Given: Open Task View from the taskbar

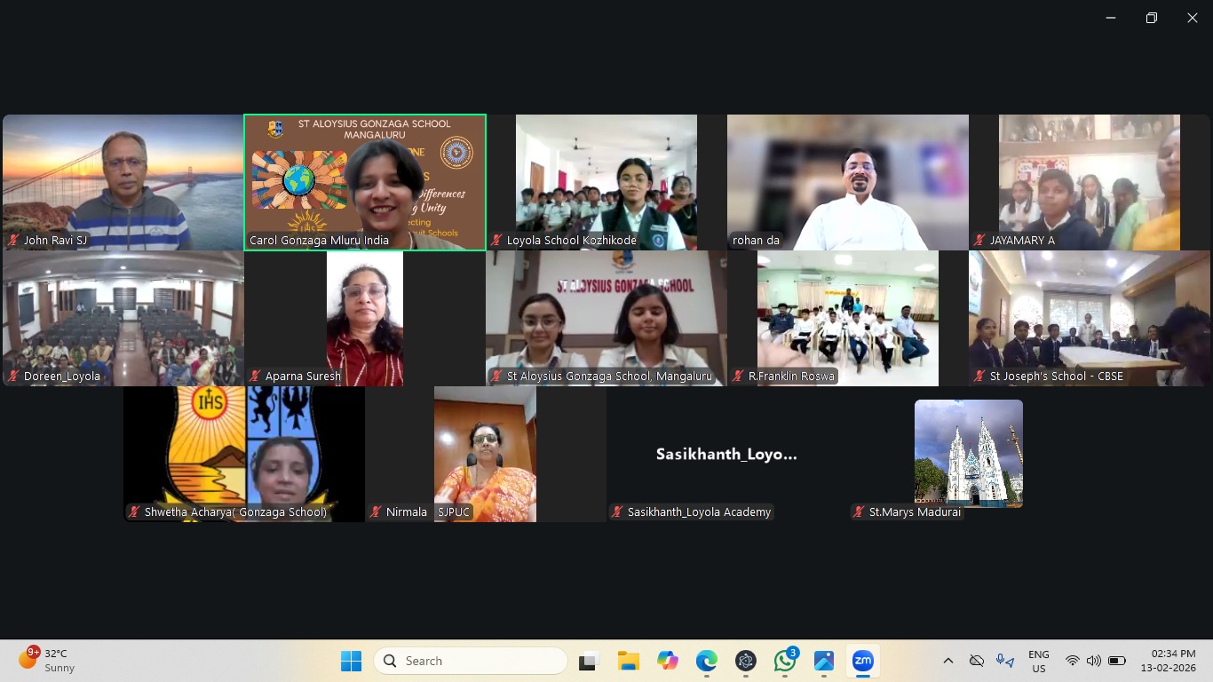Looking at the screenshot, I should (588, 661).
